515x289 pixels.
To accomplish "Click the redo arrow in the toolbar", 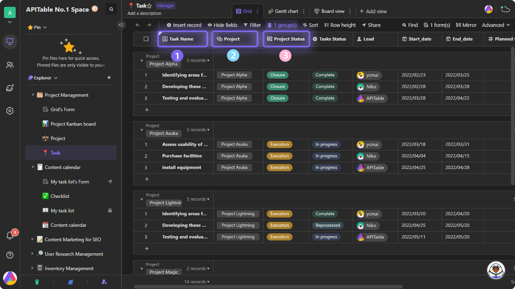I will [x=149, y=25].
